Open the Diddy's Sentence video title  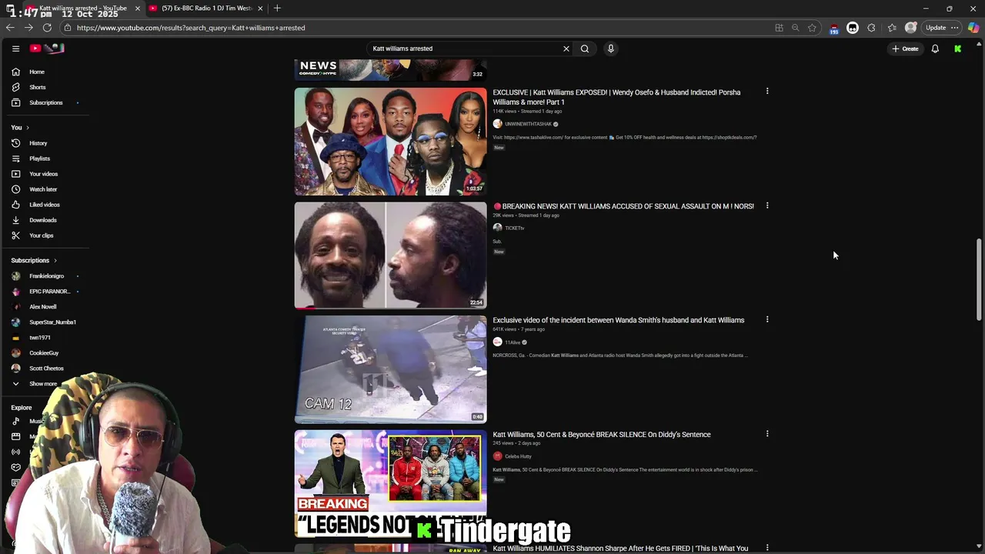[x=602, y=435]
